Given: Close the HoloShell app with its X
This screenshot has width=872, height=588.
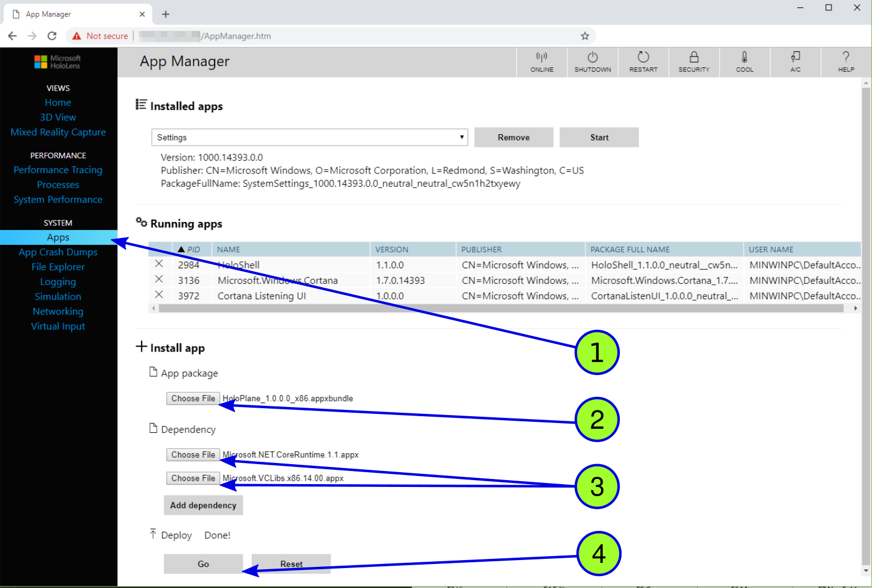Looking at the screenshot, I should [159, 264].
